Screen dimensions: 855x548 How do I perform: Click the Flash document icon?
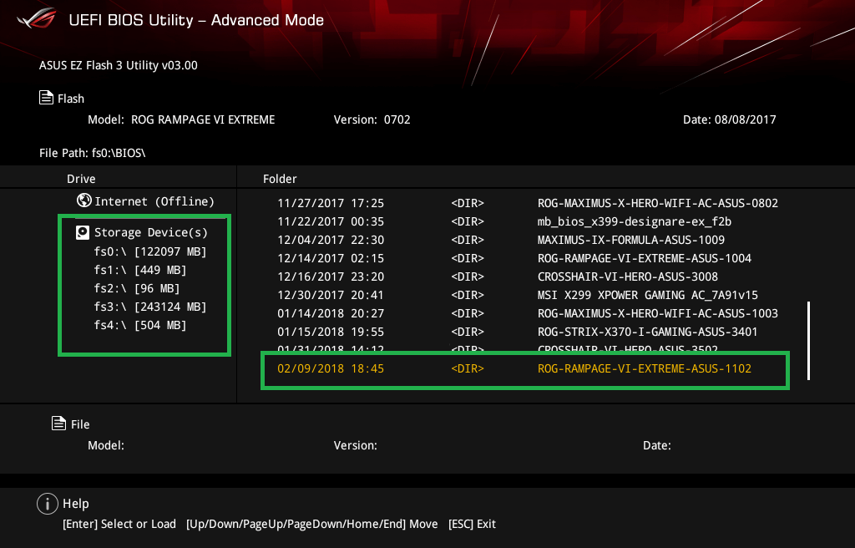pos(46,98)
